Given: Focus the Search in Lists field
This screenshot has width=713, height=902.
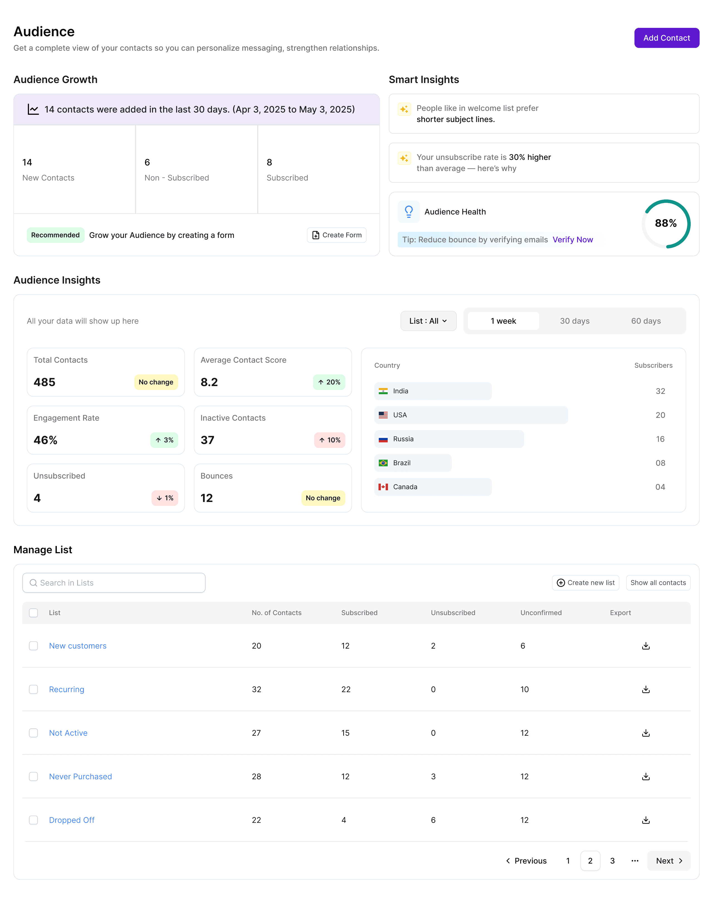Looking at the screenshot, I should point(114,582).
